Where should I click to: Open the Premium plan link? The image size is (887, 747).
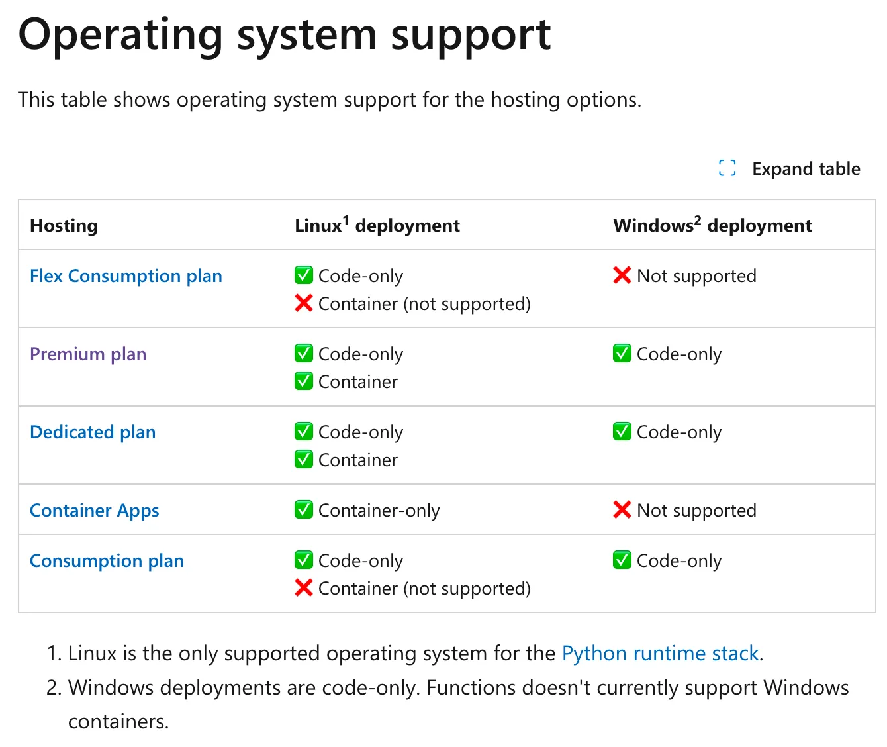point(88,354)
